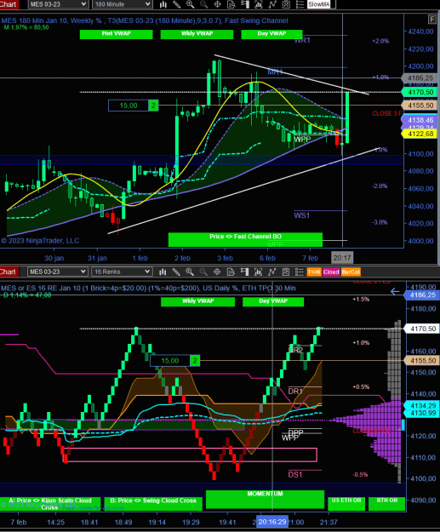Open the 180 Minute interval dropdown
Screen dimensions: 440x532
(122, 4)
